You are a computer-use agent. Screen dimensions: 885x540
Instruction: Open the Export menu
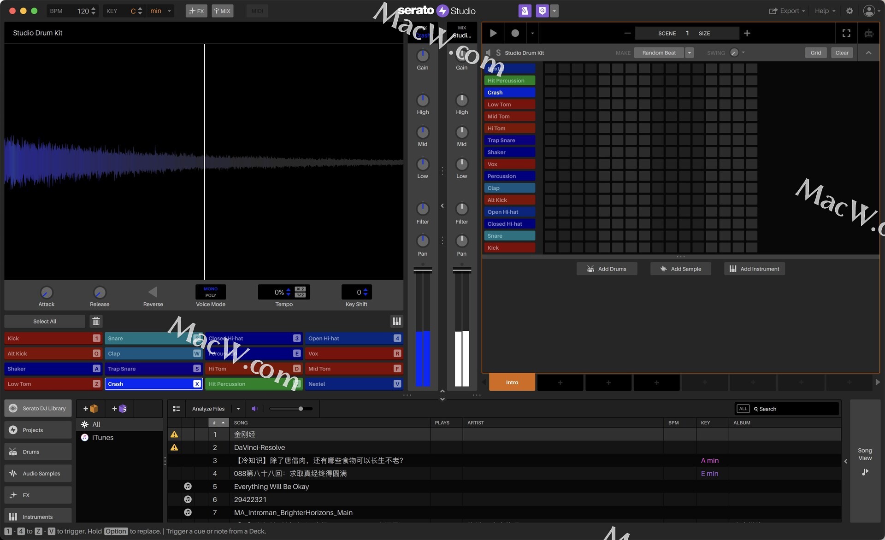point(787,11)
